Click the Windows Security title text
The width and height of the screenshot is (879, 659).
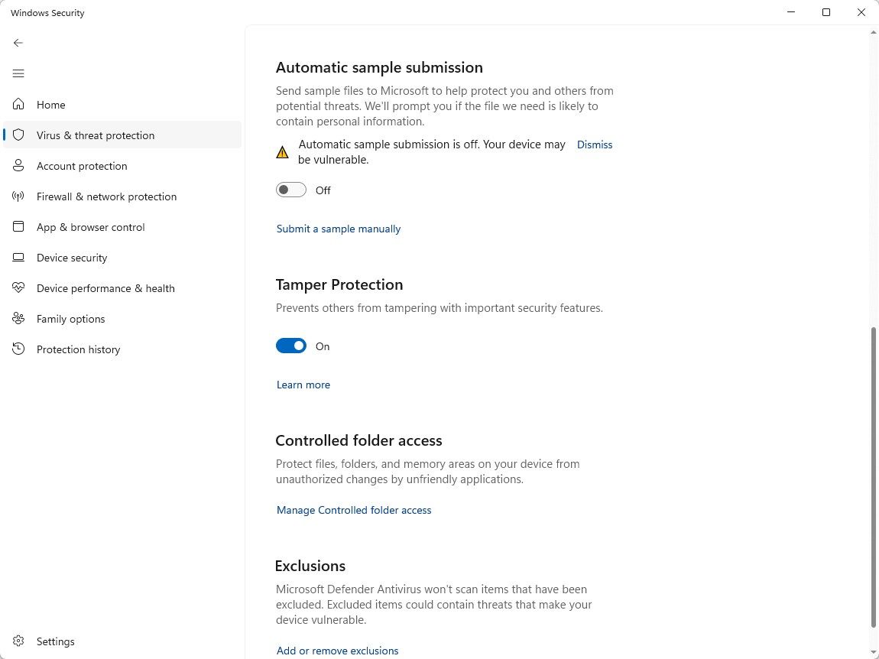(x=47, y=13)
